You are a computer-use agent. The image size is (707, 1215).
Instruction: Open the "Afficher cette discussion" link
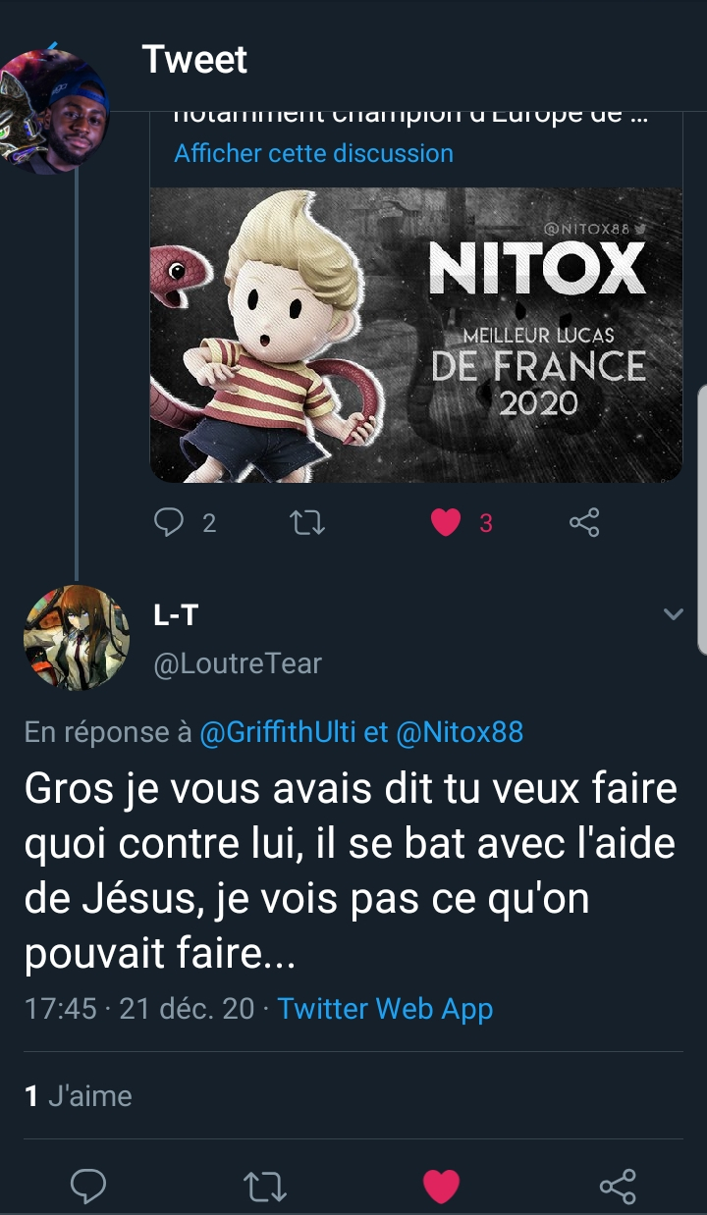[313, 153]
